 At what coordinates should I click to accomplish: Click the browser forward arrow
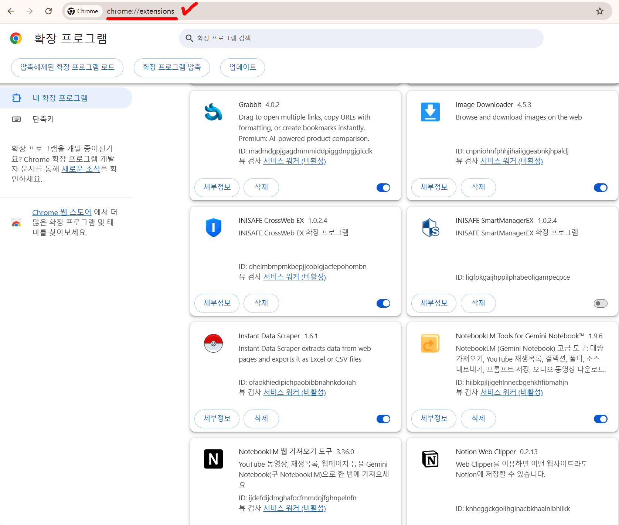pyautogui.click(x=30, y=11)
